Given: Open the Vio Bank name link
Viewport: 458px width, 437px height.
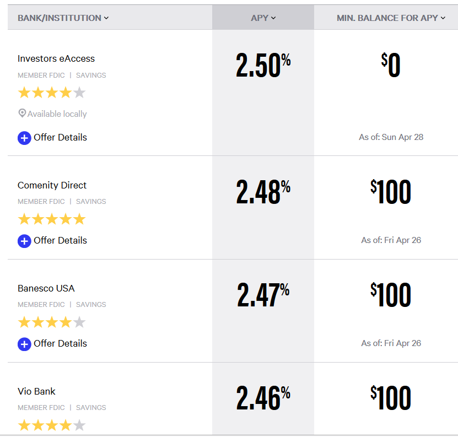Looking at the screenshot, I should point(36,391).
